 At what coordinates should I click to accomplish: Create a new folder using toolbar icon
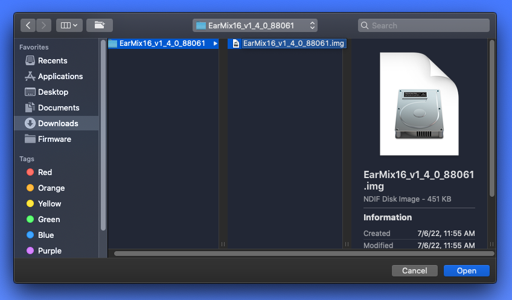[100, 25]
